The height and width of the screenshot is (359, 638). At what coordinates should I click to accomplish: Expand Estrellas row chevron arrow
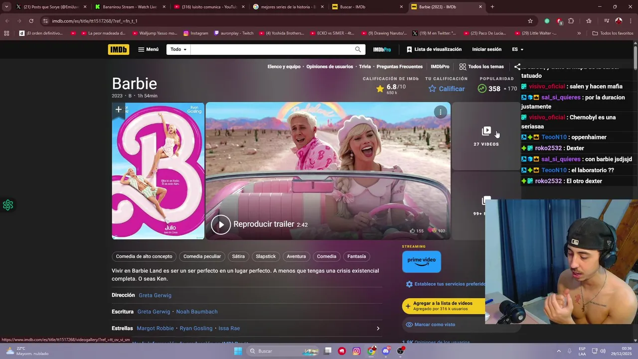[378, 329]
